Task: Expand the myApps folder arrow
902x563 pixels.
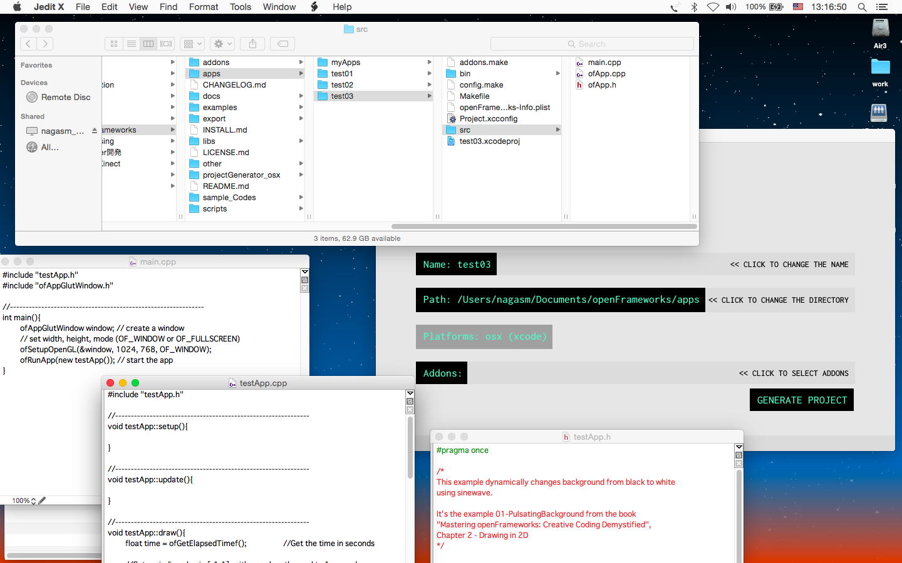Action: [429, 63]
